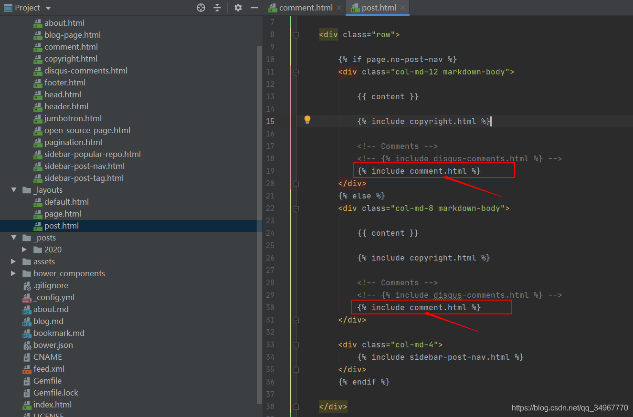
Task: Select about.html in project tree
Action: [64, 23]
